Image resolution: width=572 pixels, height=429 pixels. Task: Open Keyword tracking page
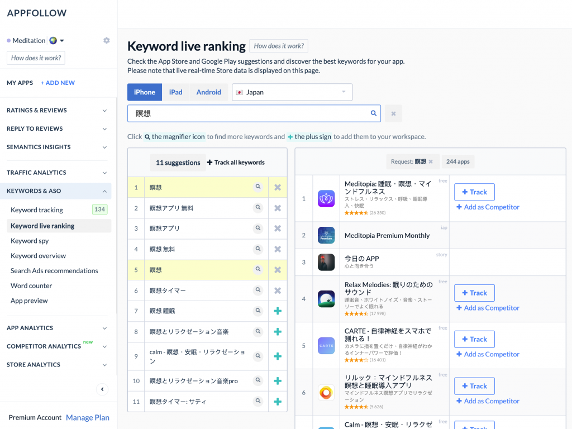tap(36, 210)
